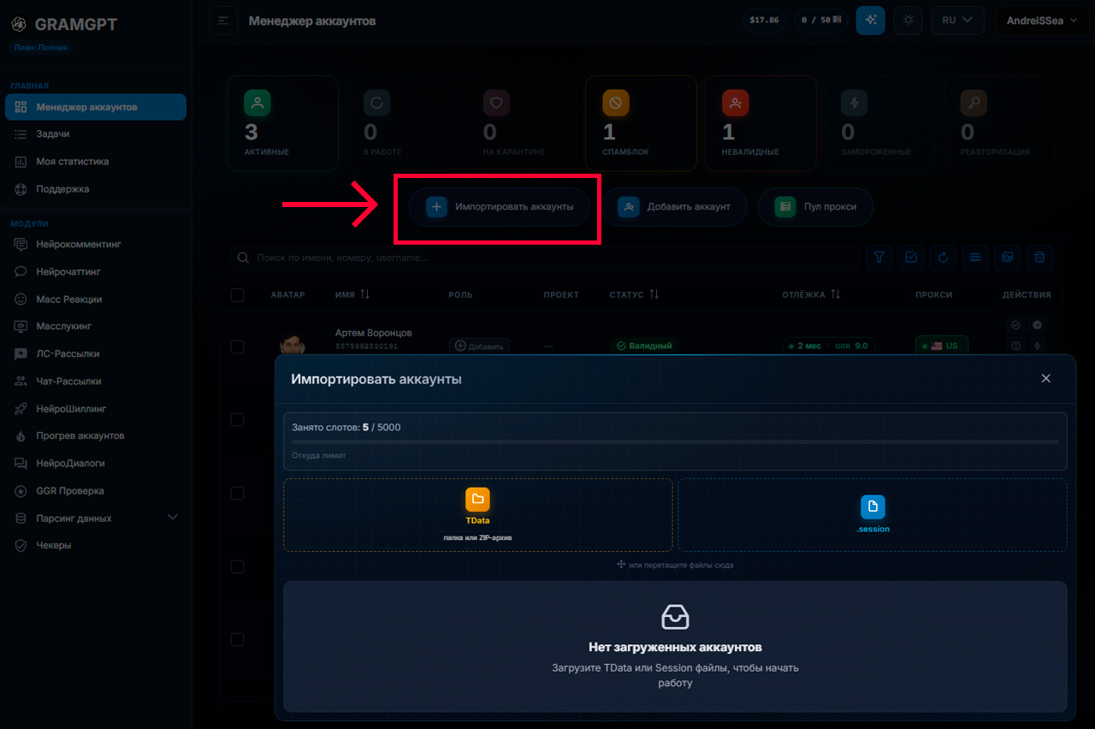Open the Пул прокси button
This screenshot has height=729, width=1095.
coord(816,207)
